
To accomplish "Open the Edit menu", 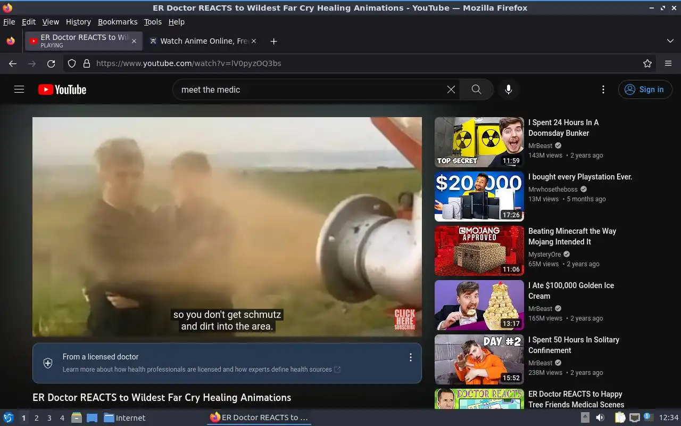I will [x=29, y=22].
